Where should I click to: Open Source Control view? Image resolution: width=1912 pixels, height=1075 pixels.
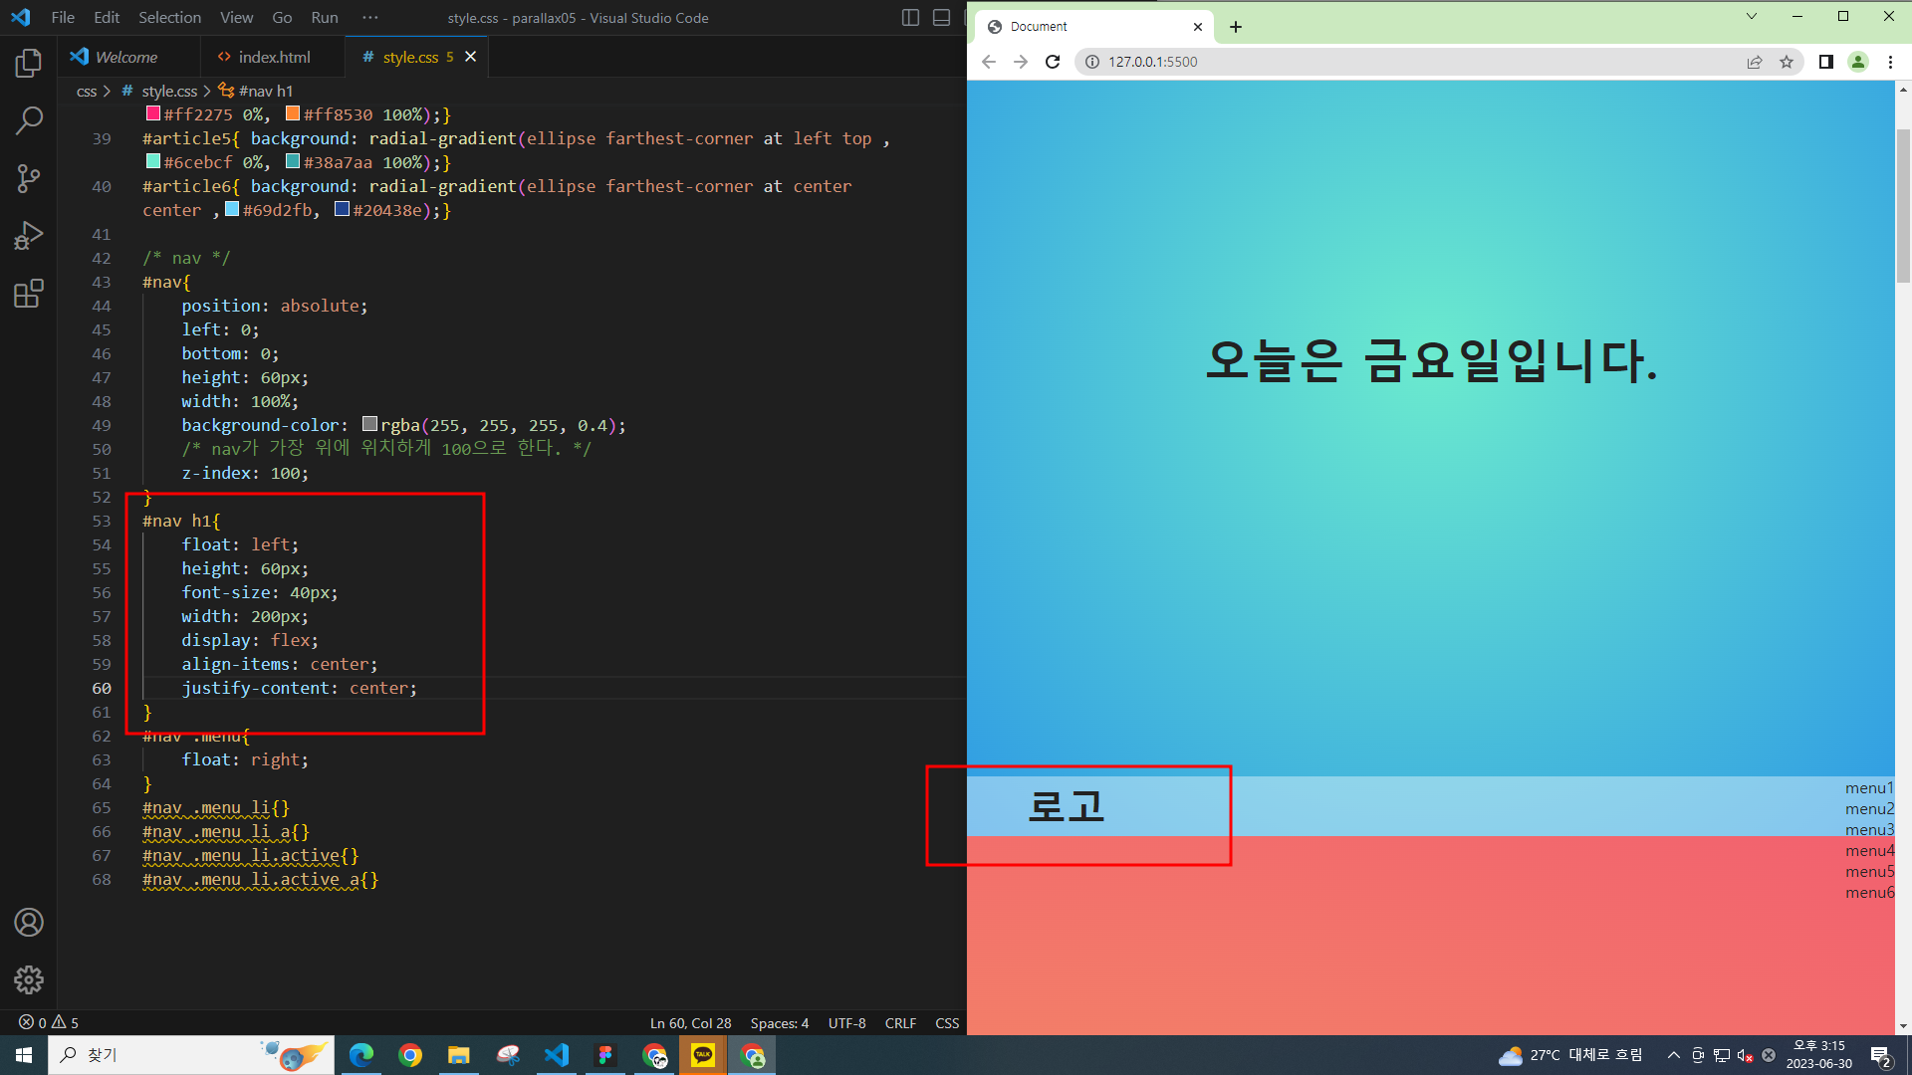coord(28,179)
